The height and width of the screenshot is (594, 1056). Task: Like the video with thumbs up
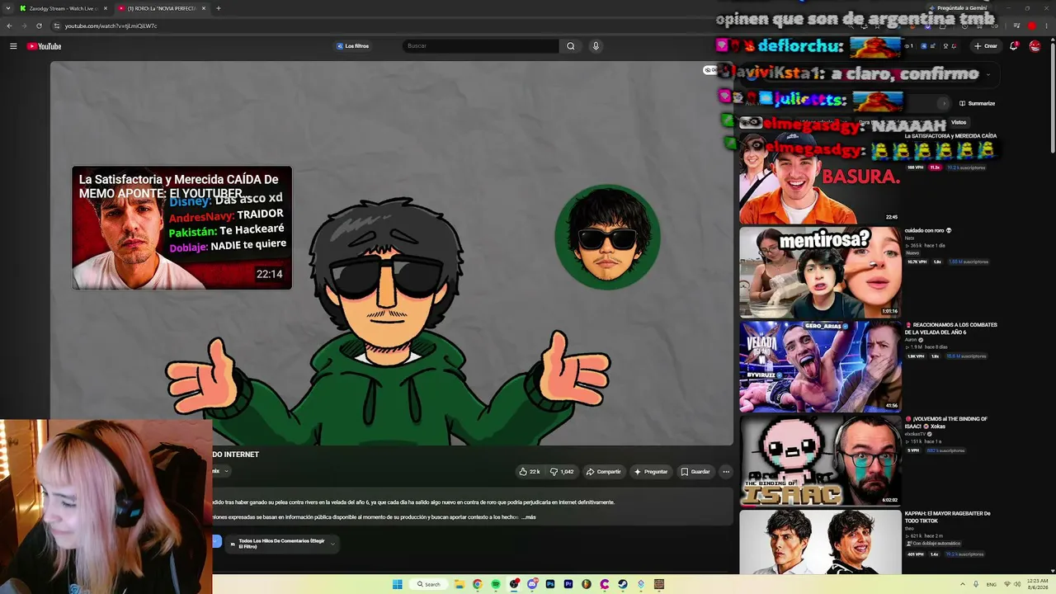[529, 472]
